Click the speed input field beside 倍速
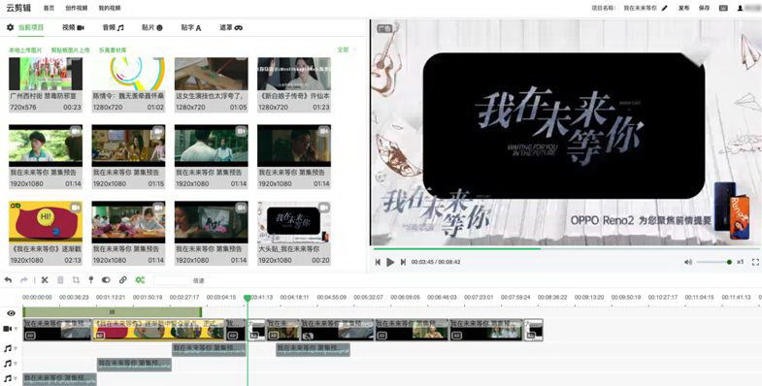 (172, 280)
